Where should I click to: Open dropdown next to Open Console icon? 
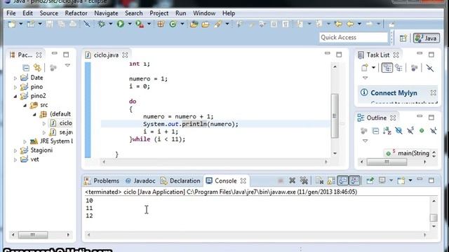point(410,181)
